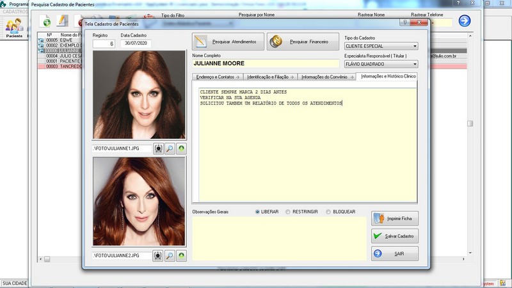This screenshot has width=512, height=288.
Task: Click the SUA CIDADE status bar entry
Action: [15, 284]
